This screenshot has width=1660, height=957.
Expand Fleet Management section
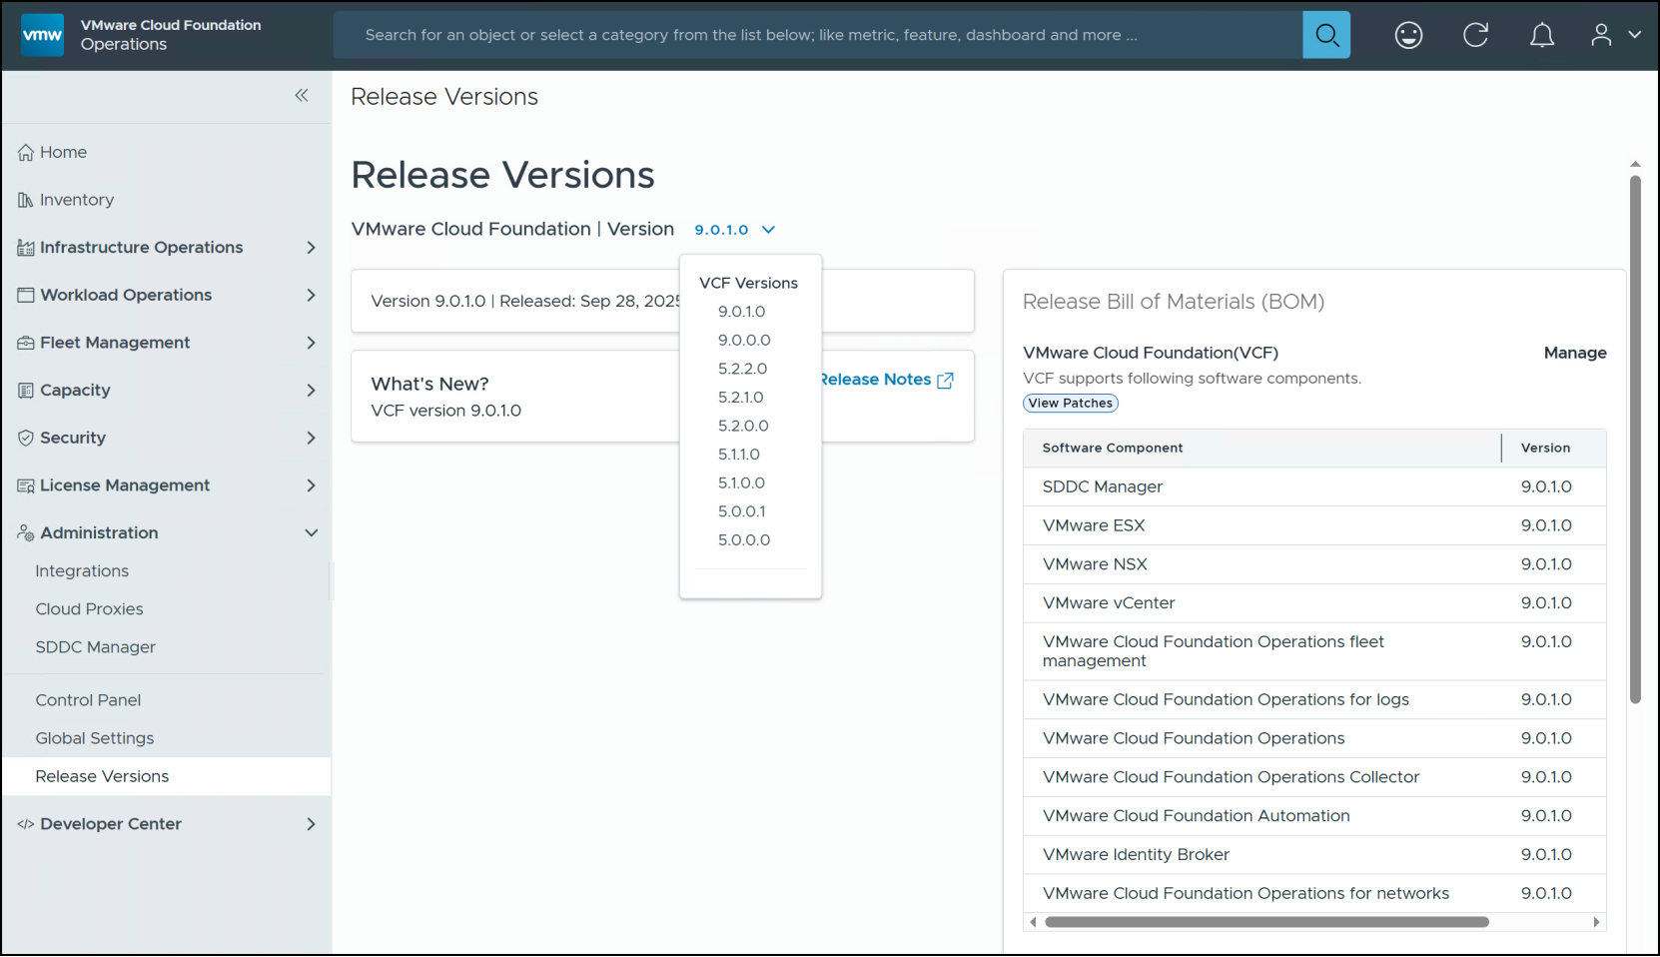(166, 343)
